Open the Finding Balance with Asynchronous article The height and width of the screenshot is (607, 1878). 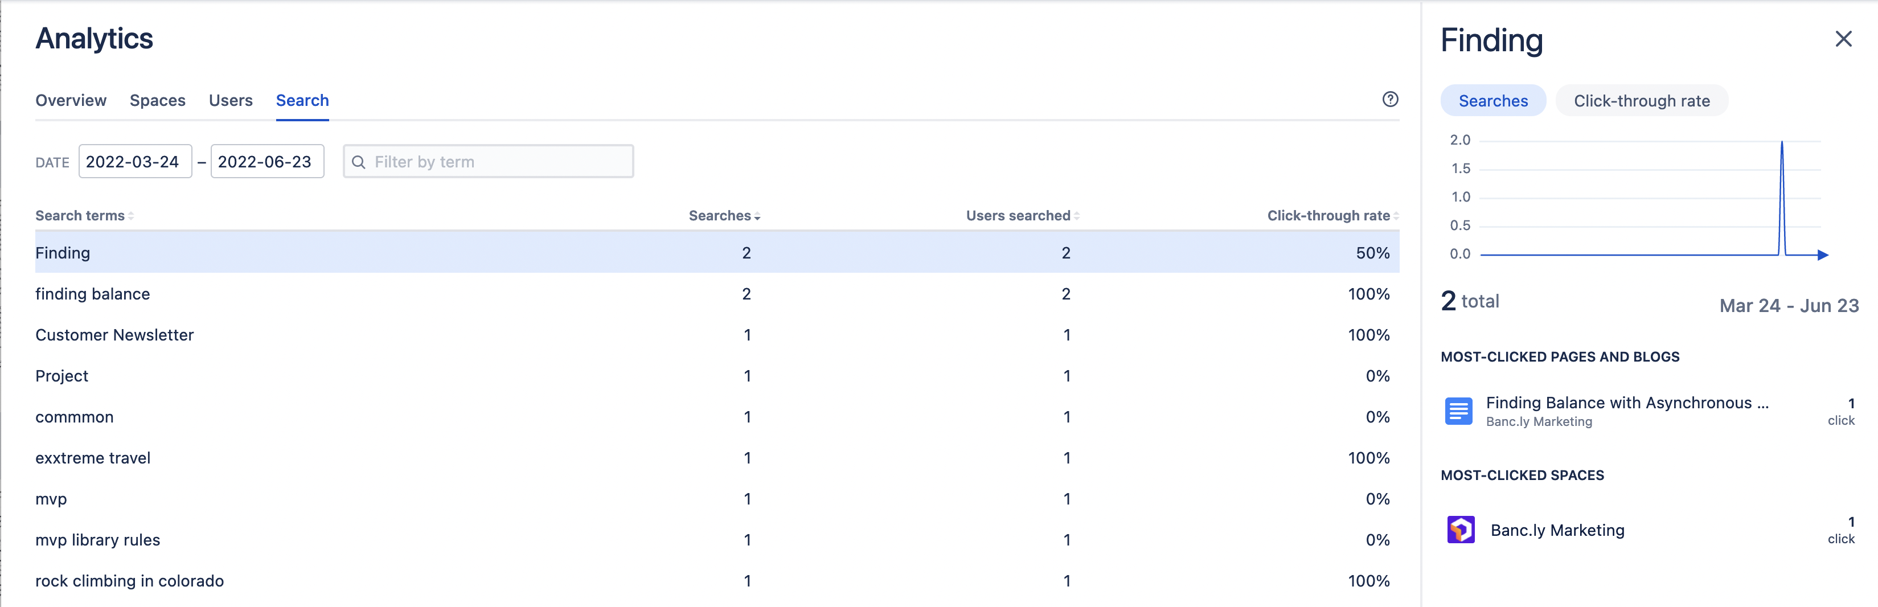[1626, 402]
